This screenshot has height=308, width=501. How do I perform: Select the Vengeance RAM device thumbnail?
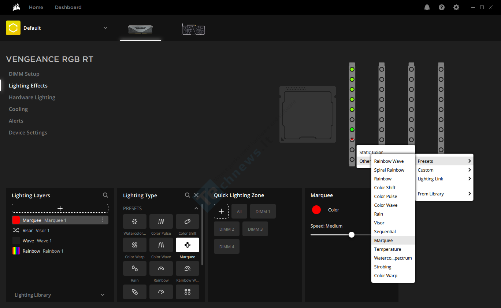140,29
